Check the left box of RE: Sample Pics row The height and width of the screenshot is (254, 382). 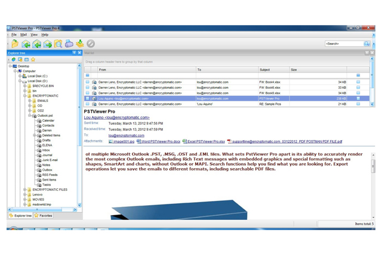(x=88, y=104)
